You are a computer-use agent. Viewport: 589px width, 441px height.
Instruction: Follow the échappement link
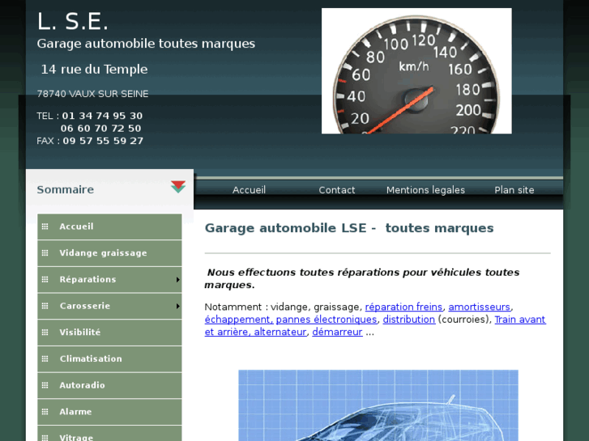point(239,320)
